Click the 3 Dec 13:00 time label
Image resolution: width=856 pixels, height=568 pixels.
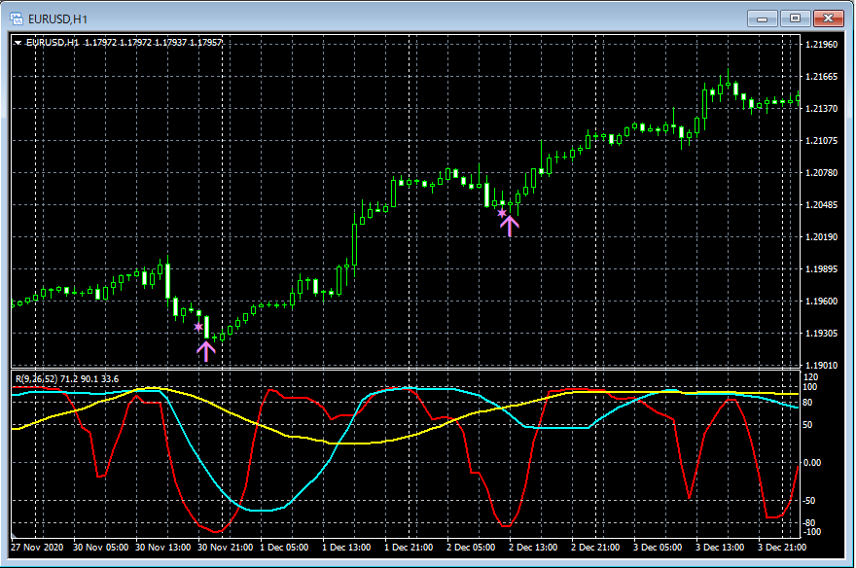[x=720, y=548]
